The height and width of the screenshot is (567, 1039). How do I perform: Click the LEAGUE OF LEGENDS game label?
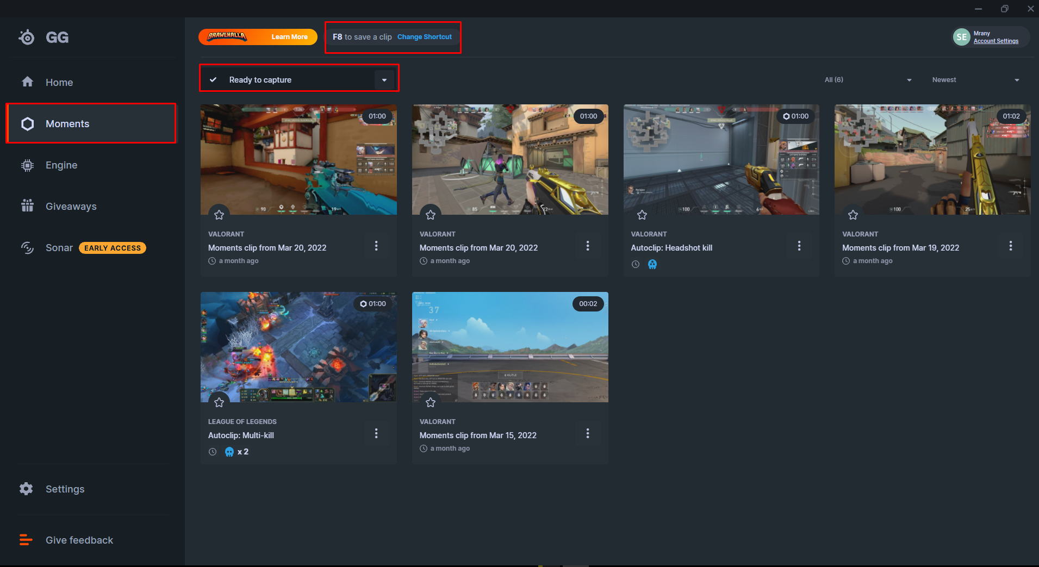(242, 422)
